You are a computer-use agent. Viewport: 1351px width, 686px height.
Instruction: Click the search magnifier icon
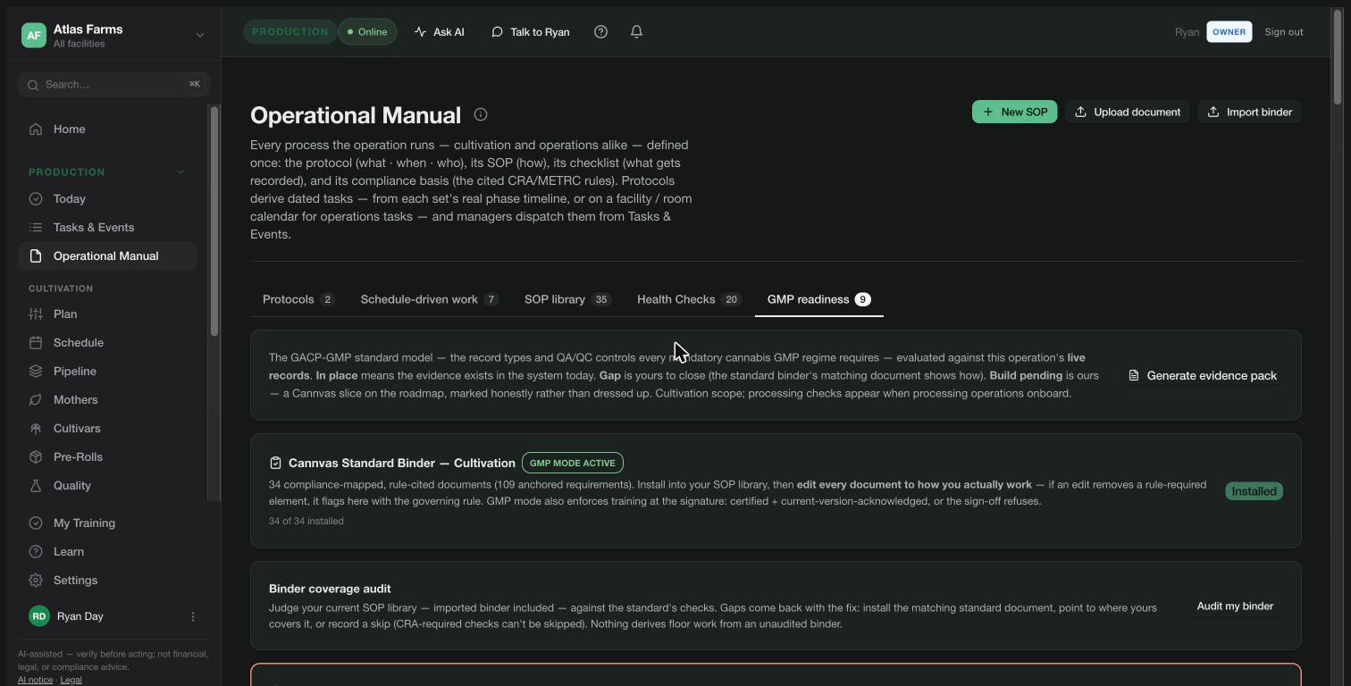click(x=33, y=85)
